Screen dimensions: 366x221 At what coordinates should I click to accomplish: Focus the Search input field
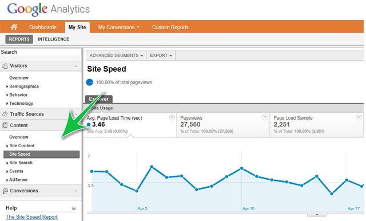click(41, 52)
